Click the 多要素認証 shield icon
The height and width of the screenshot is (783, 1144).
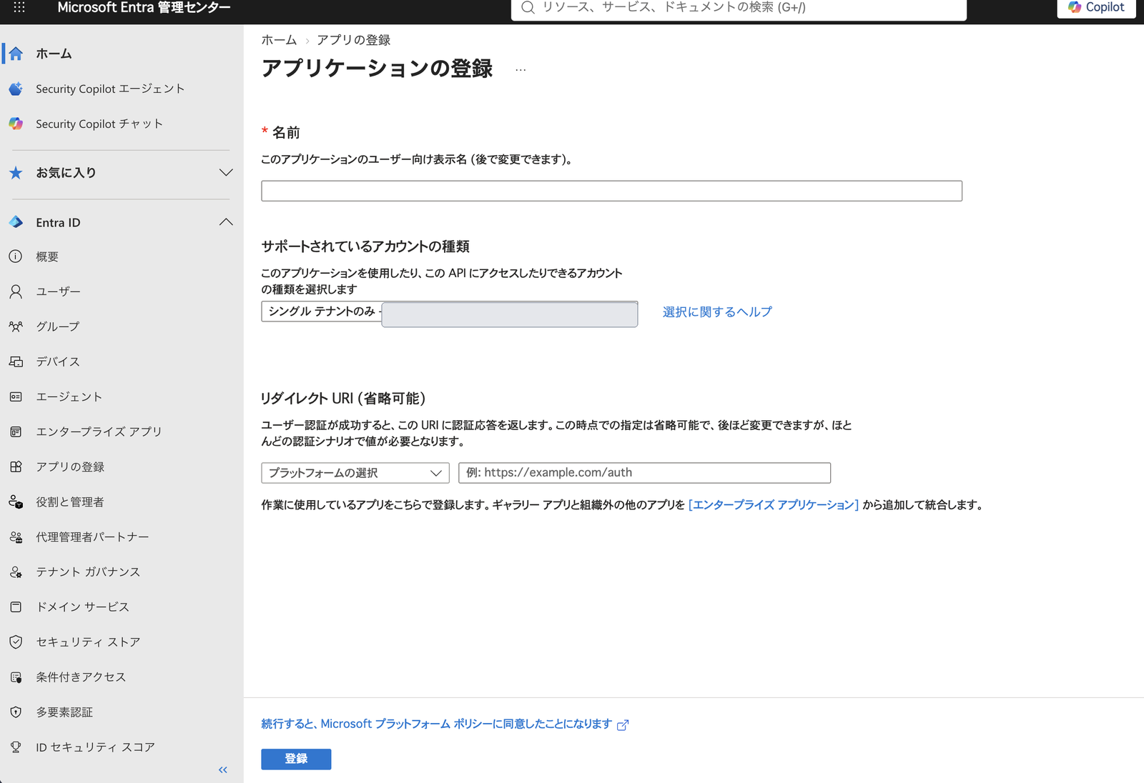[x=16, y=712]
